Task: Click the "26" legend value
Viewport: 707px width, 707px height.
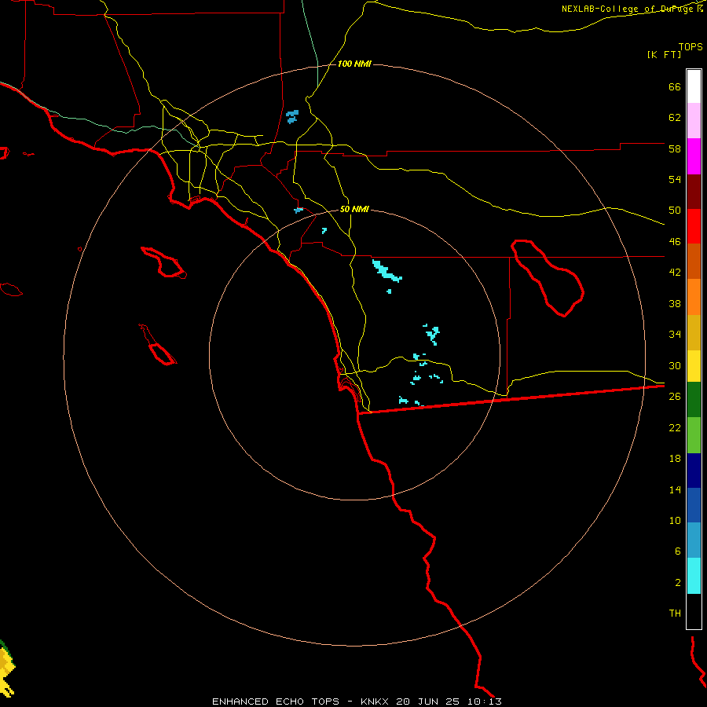Action: point(675,397)
